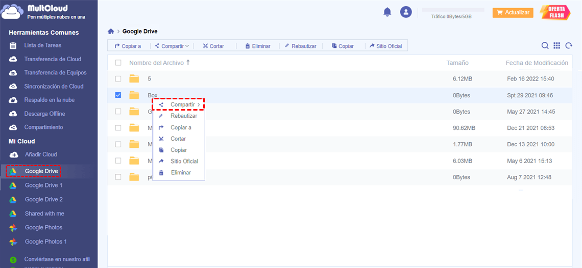Check the box for the Aug 7 2021 row
The image size is (582, 268).
(118, 177)
